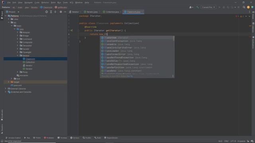Image resolution: width=255 pixels, height=143 pixels.
Task: Open the Refactor menu
Action: tap(45, 3)
